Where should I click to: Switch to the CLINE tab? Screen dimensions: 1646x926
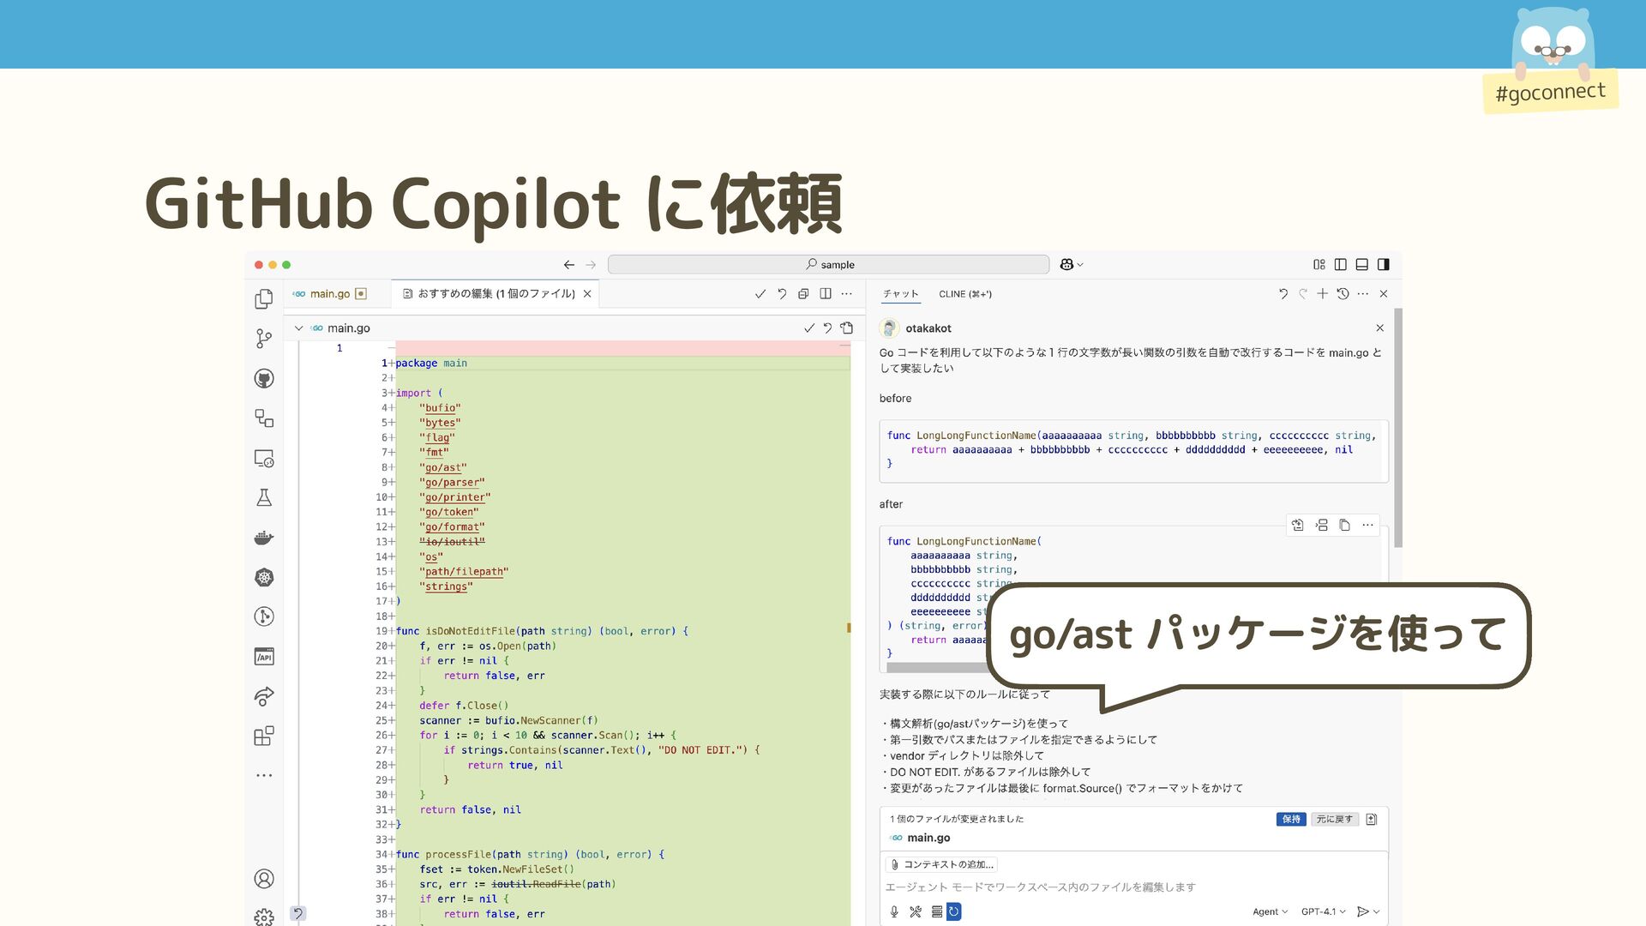964,293
